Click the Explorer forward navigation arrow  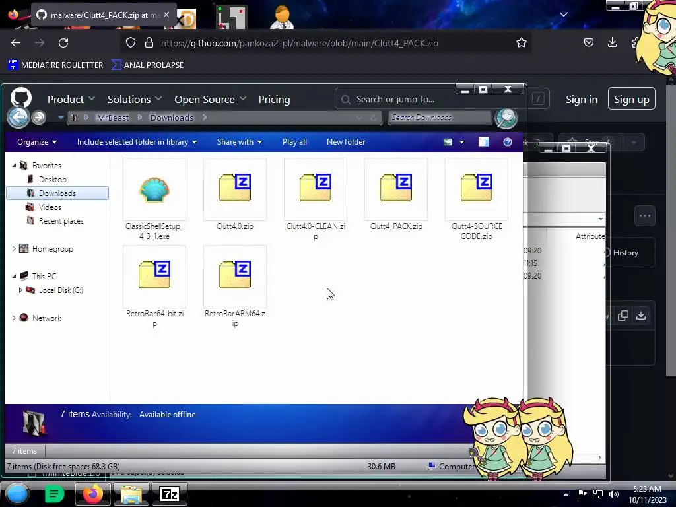coord(39,118)
